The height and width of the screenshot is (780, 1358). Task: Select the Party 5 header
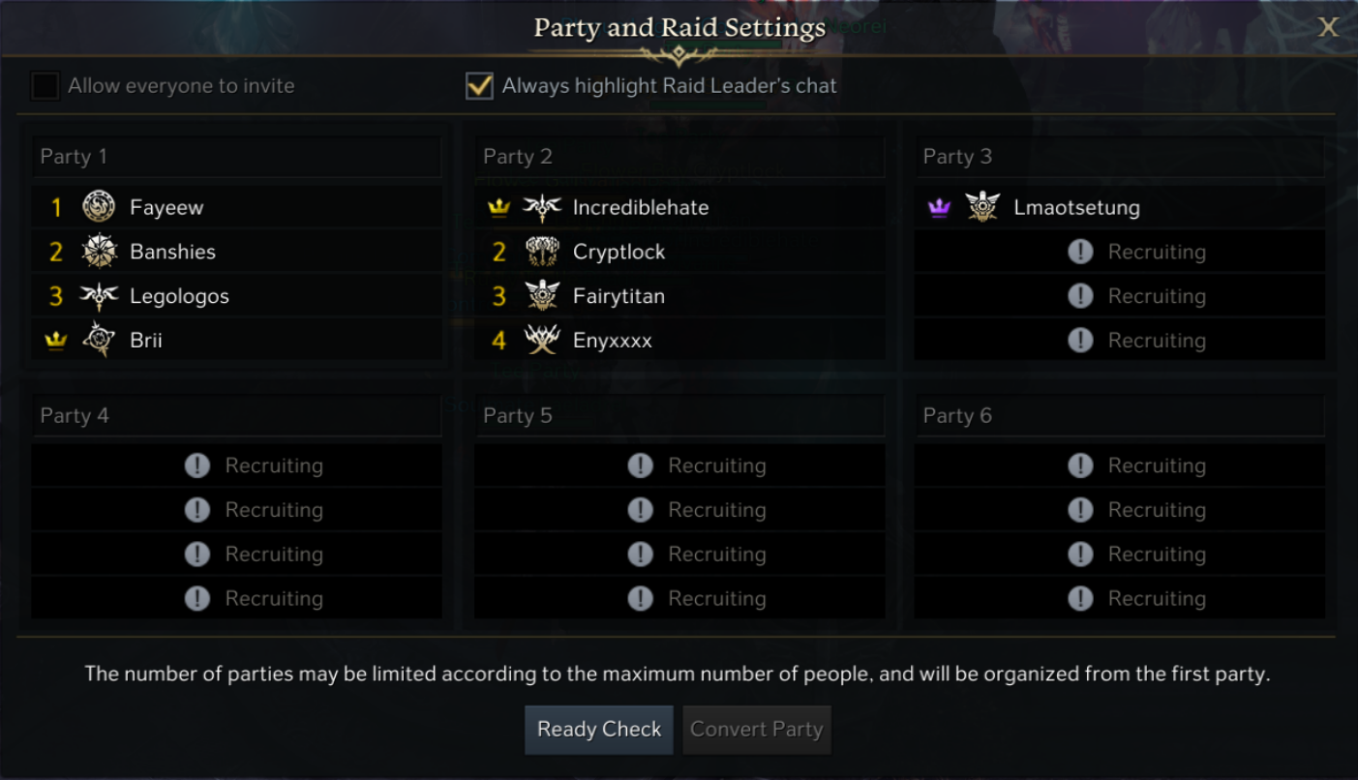(x=679, y=416)
